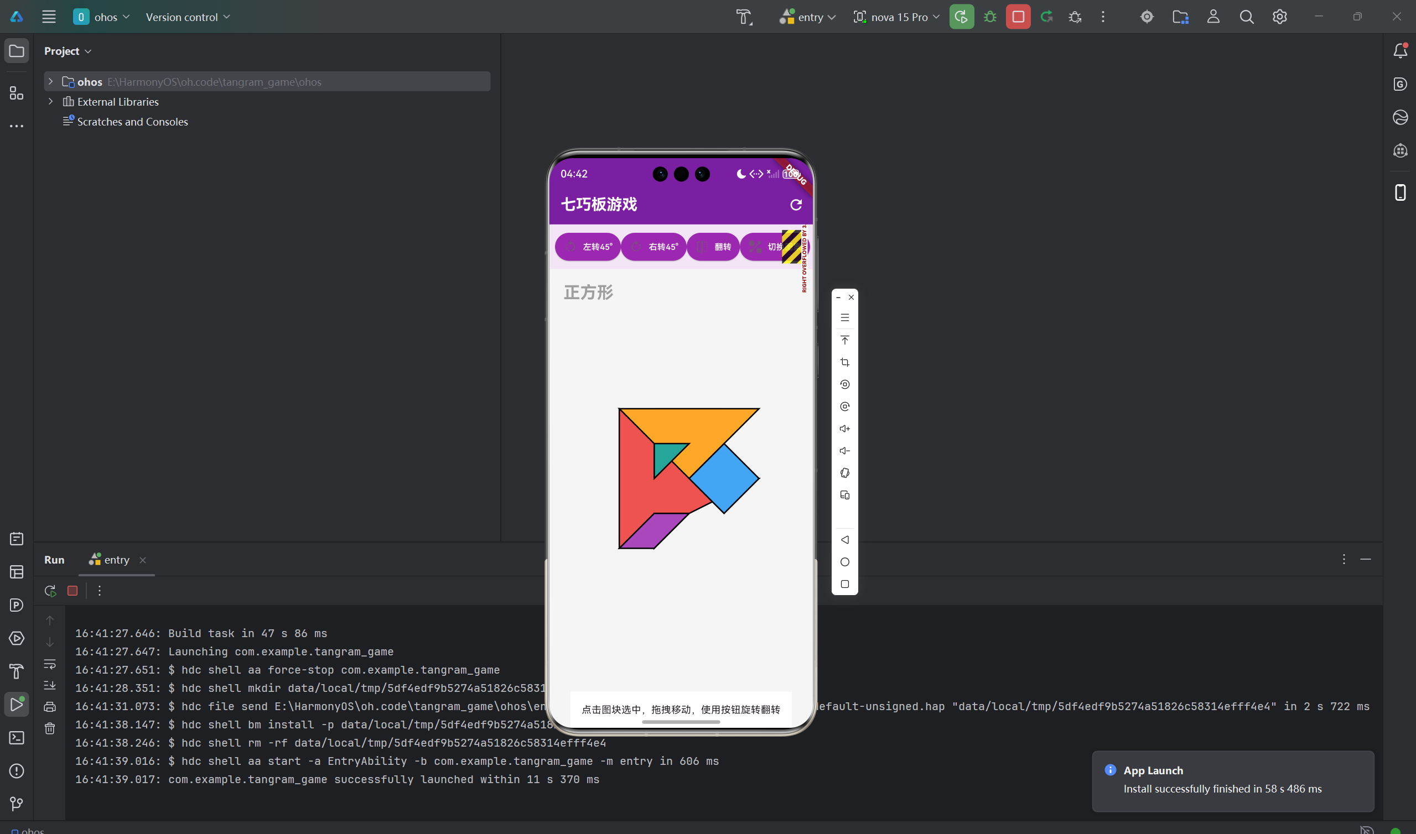Click the crop screenshot icon in device toolbar
Screen dimensions: 1416x834
click(x=844, y=362)
